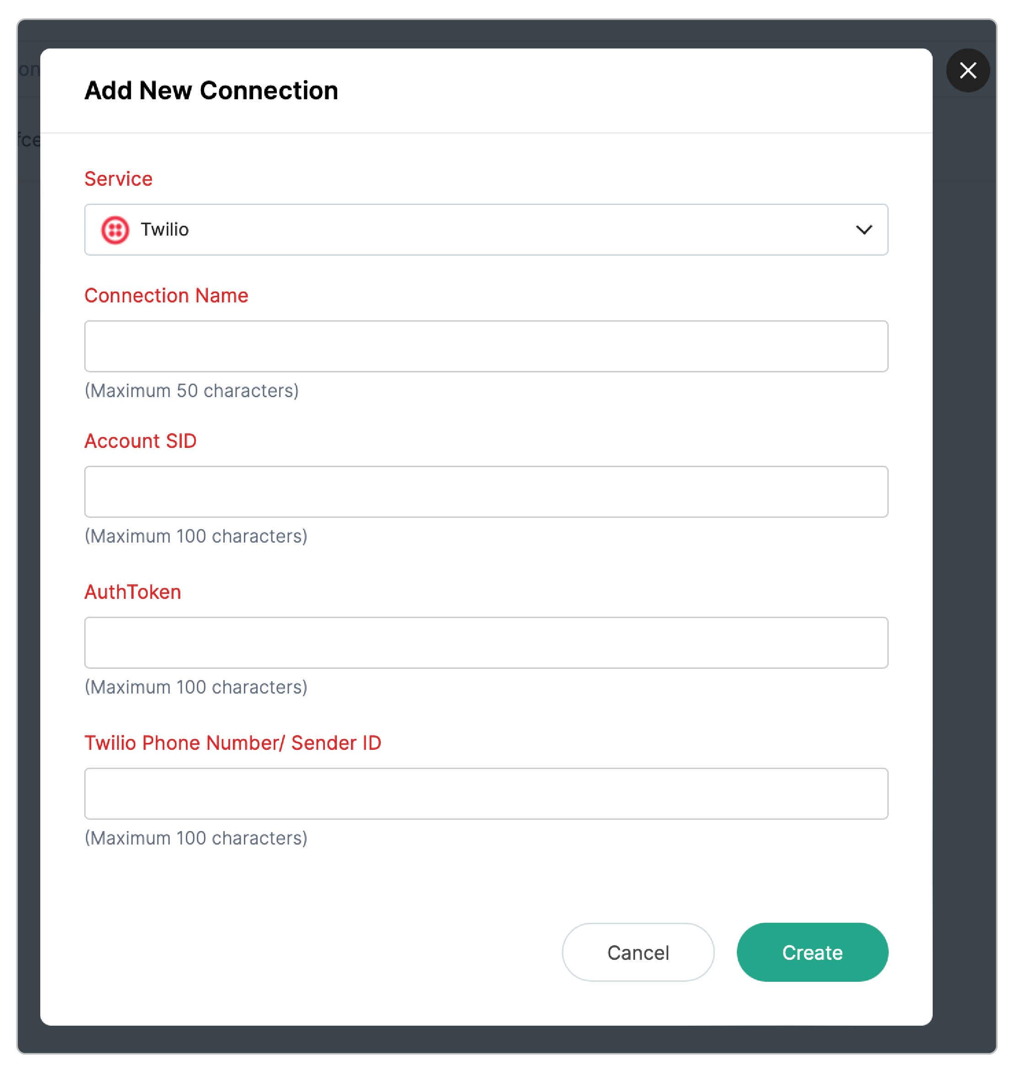
Task: Click the red Twilio logo icon
Action: [115, 230]
